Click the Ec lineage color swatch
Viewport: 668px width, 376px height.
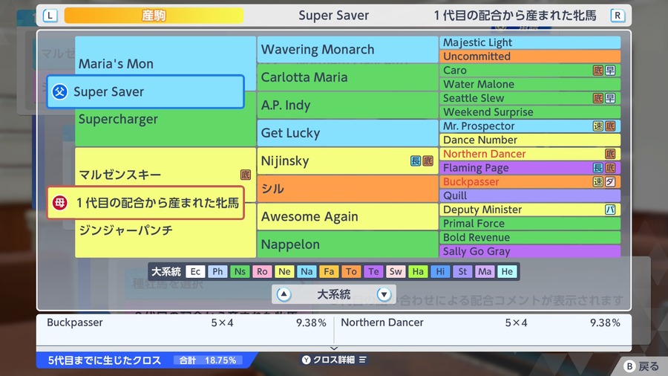click(x=195, y=271)
